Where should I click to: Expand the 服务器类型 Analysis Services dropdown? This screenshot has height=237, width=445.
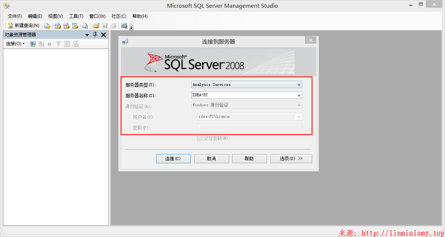[247, 84]
